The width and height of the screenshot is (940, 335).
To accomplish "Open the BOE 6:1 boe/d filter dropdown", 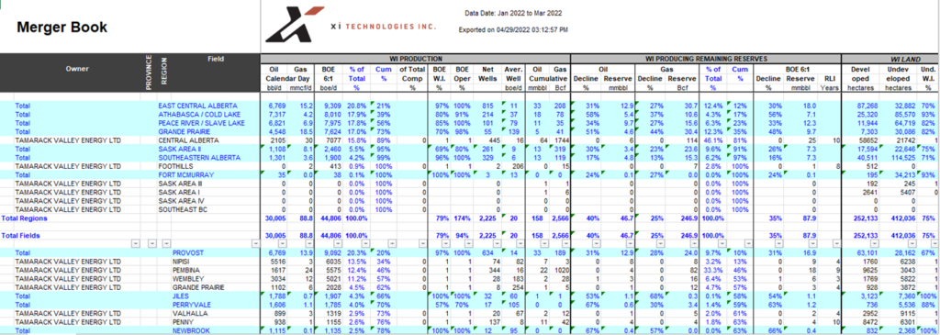I will point(338,243).
